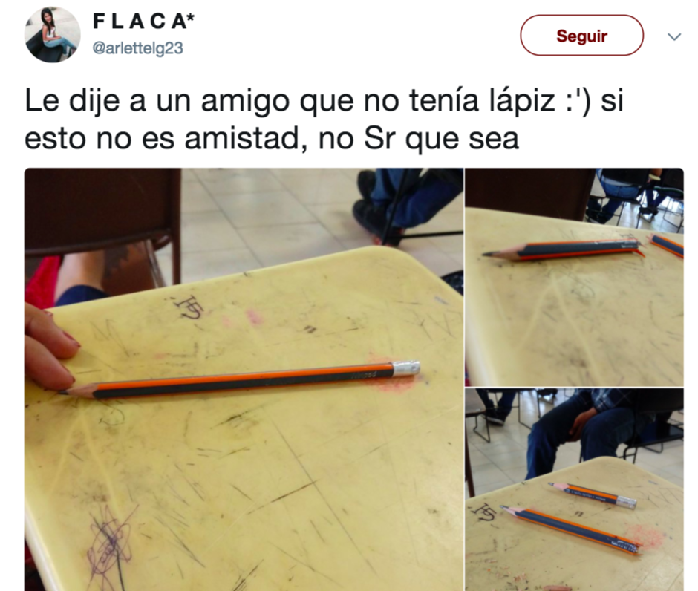Open the bottom-right photo with two pencils
Viewport: 698px width, 591px height.
(574, 489)
